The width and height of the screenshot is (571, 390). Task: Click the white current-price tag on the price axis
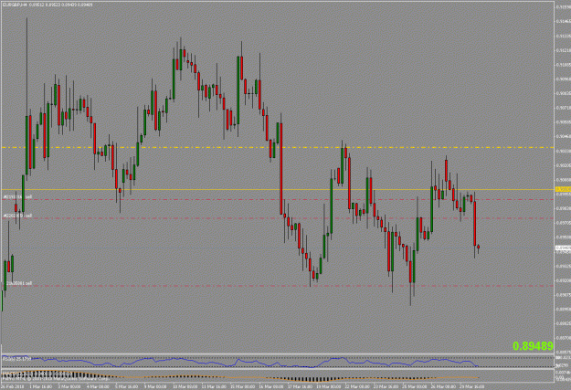click(563, 248)
